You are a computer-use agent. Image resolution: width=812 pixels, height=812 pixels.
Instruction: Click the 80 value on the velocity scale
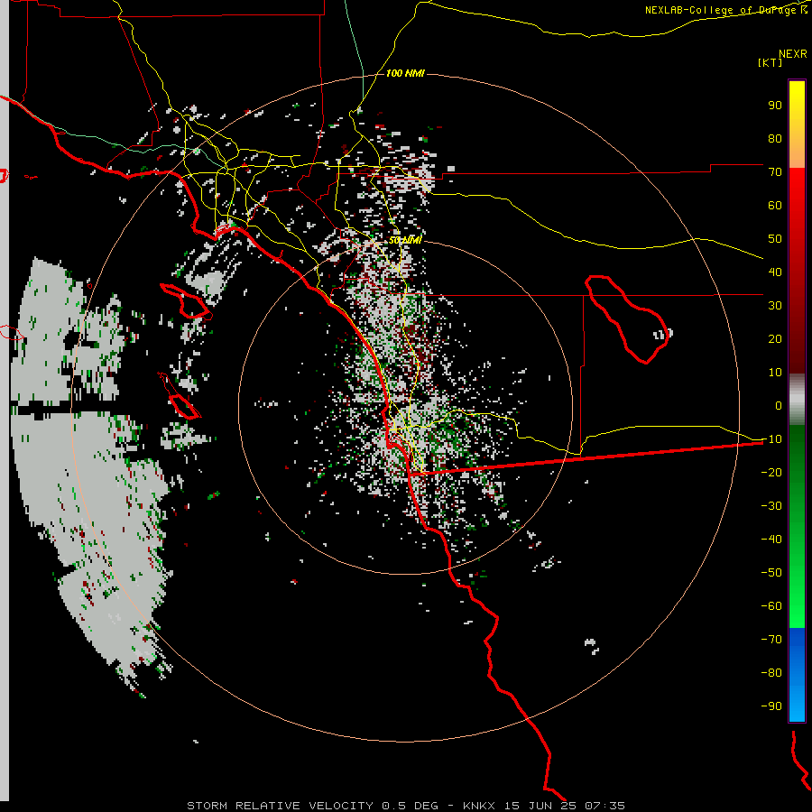[775, 139]
